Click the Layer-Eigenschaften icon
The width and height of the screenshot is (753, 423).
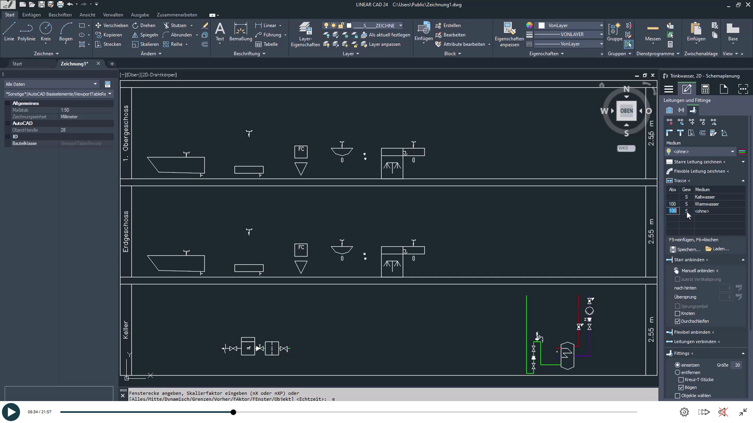tap(305, 34)
